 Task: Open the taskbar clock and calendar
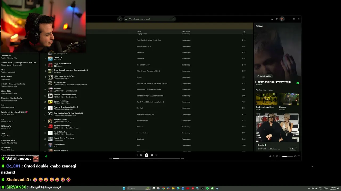coord(333,188)
